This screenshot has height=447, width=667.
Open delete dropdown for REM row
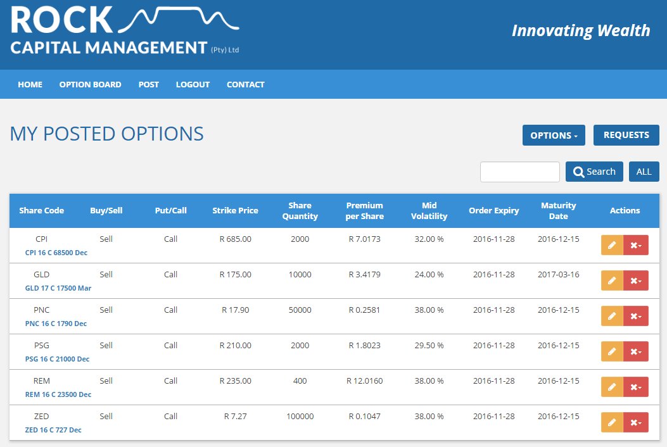pyautogui.click(x=636, y=387)
